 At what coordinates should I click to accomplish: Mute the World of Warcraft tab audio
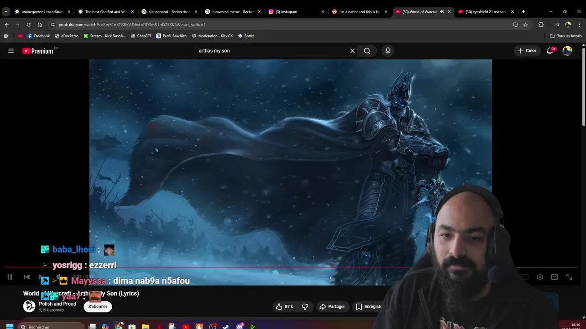pyautogui.click(x=442, y=11)
